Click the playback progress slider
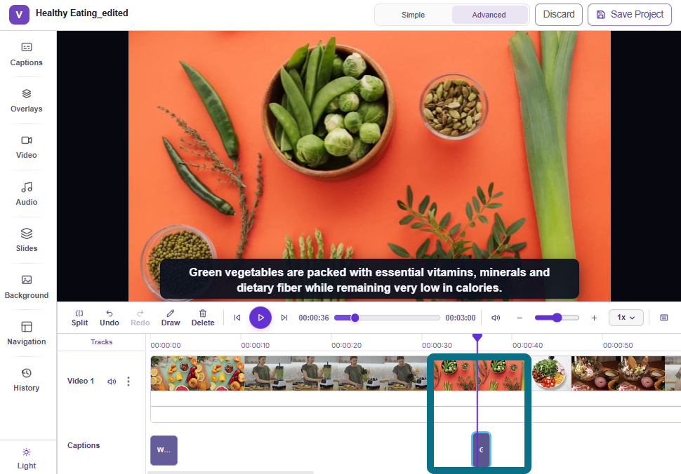 click(x=387, y=318)
